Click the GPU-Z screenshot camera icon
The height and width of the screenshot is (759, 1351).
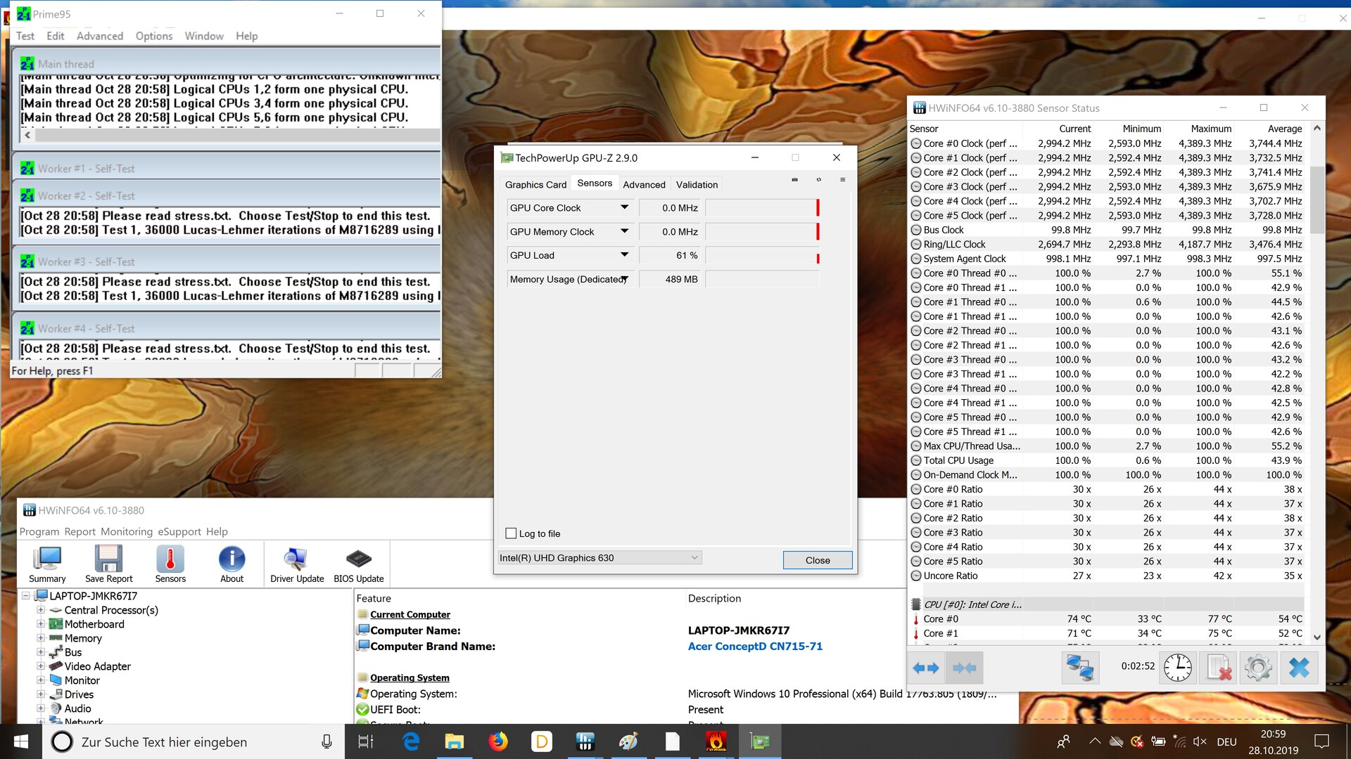[794, 180]
